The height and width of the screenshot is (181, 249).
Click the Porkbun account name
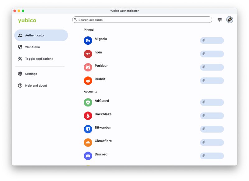[x=101, y=66]
